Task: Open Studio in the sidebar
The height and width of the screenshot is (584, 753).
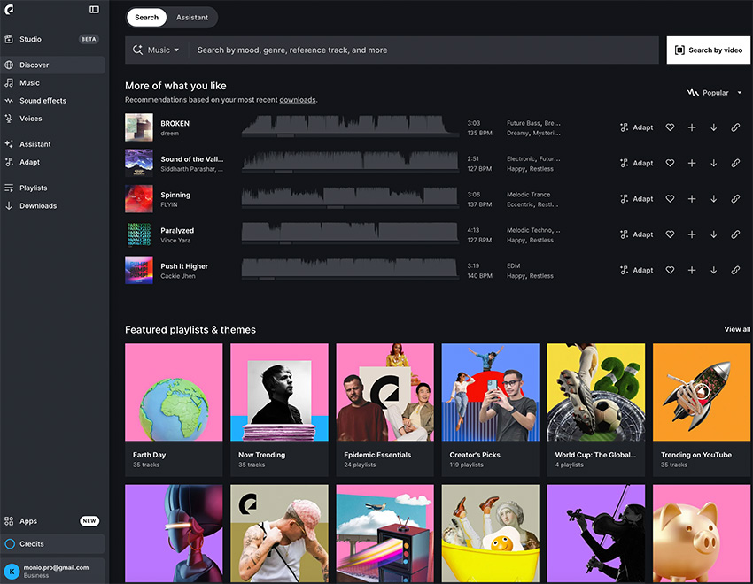Action: pyautogui.click(x=53, y=39)
